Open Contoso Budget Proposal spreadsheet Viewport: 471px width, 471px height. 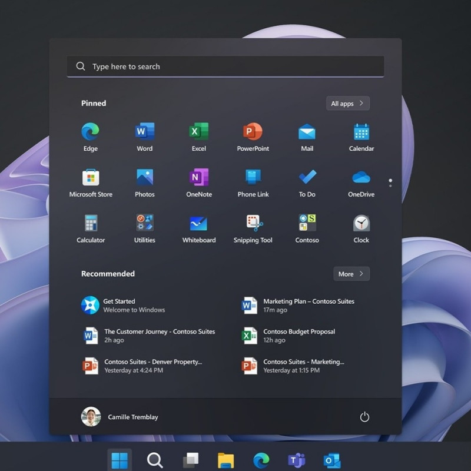[288, 336]
